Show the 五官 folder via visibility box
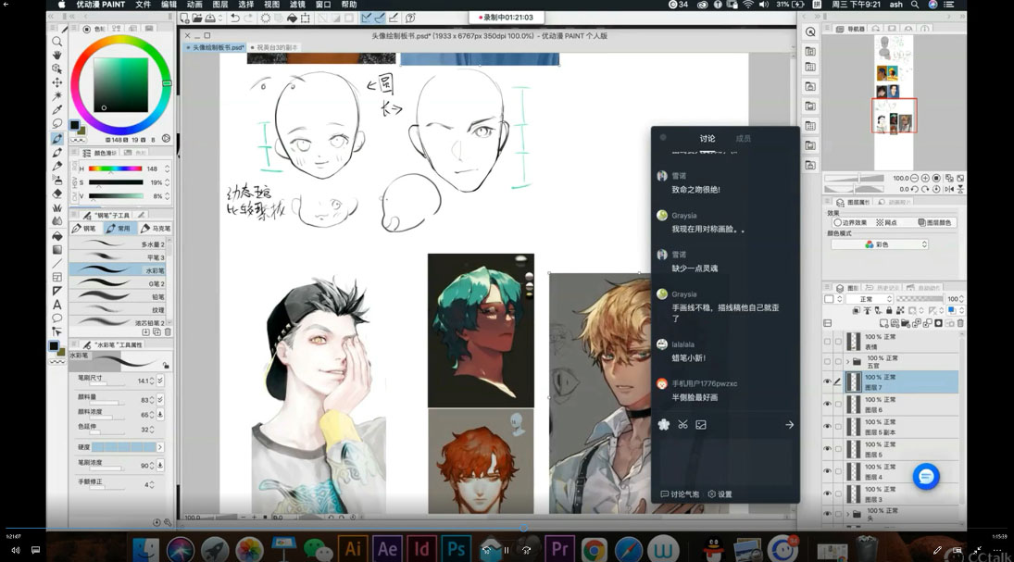Image resolution: width=1014 pixels, height=562 pixels. (827, 361)
